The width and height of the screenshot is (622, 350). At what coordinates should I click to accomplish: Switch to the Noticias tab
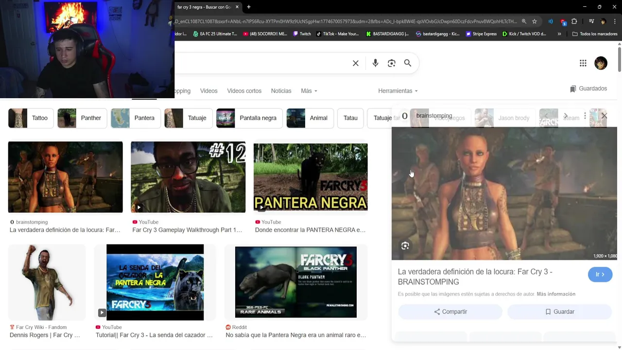(281, 91)
